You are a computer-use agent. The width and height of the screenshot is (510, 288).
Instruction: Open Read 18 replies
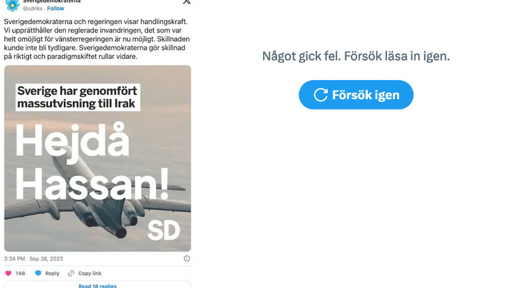(x=97, y=285)
